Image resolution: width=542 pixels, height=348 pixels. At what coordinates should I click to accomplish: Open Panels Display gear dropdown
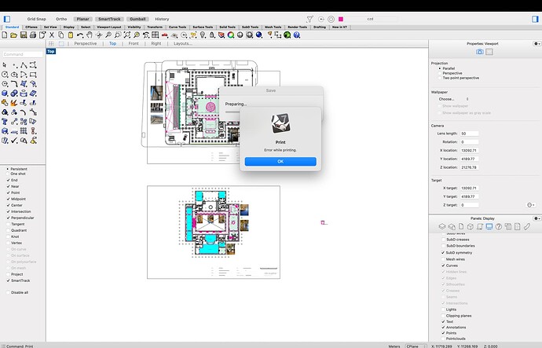click(537, 218)
